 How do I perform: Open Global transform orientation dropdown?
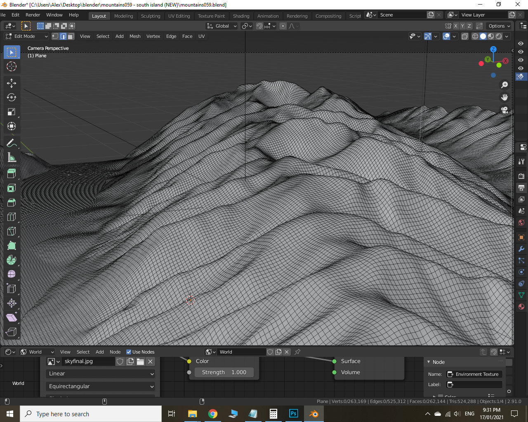point(222,26)
